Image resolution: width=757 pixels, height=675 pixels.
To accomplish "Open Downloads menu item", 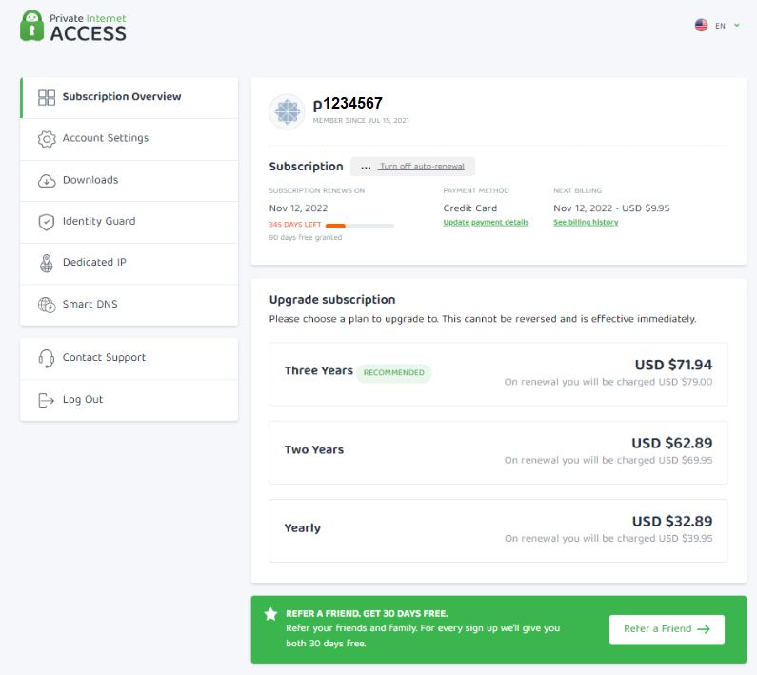I will click(x=90, y=180).
